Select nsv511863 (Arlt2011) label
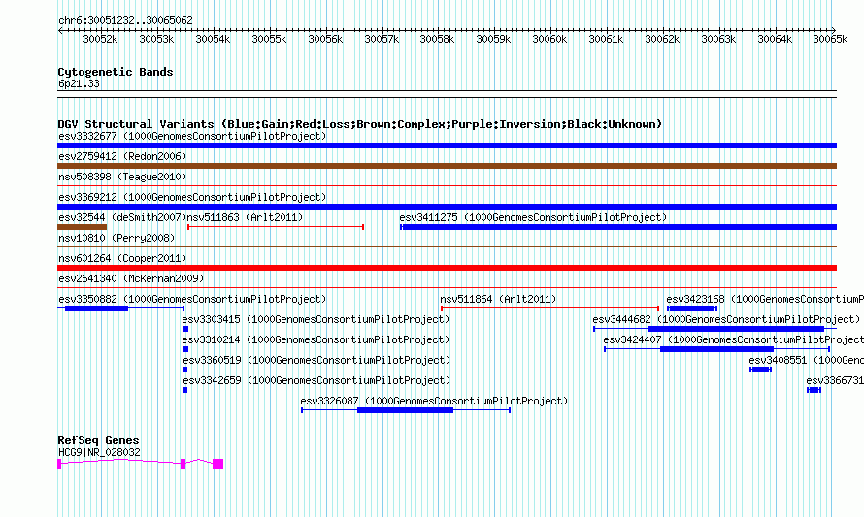The width and height of the screenshot is (864, 517). pos(246,217)
